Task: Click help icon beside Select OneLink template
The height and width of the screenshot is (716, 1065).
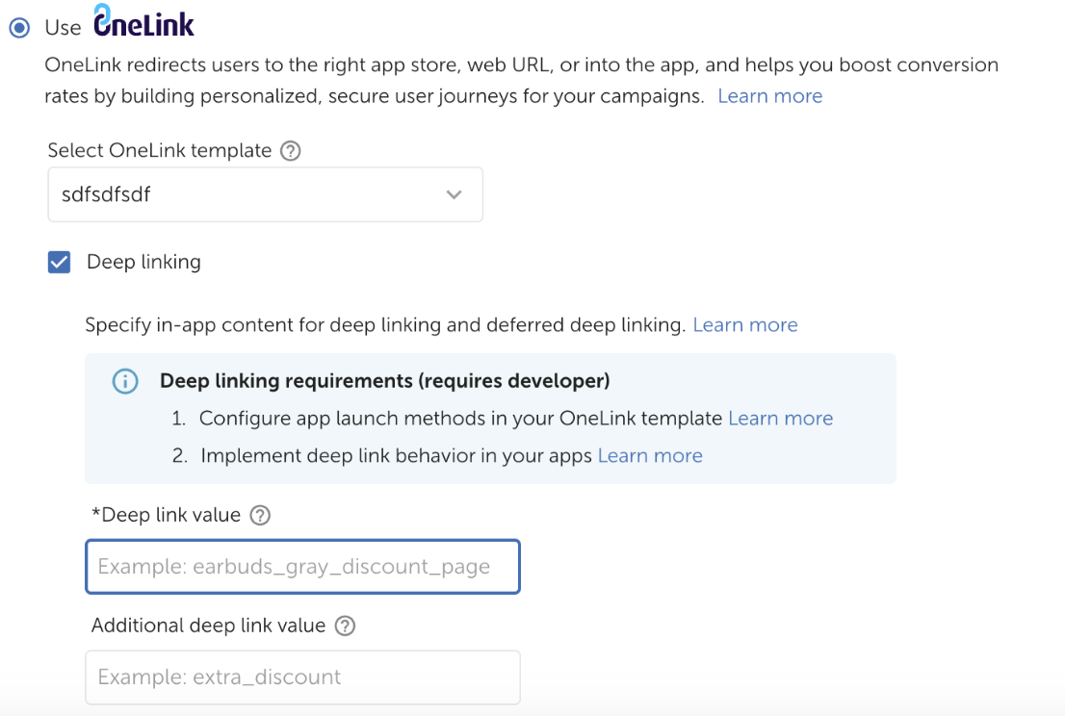Action: 291,151
